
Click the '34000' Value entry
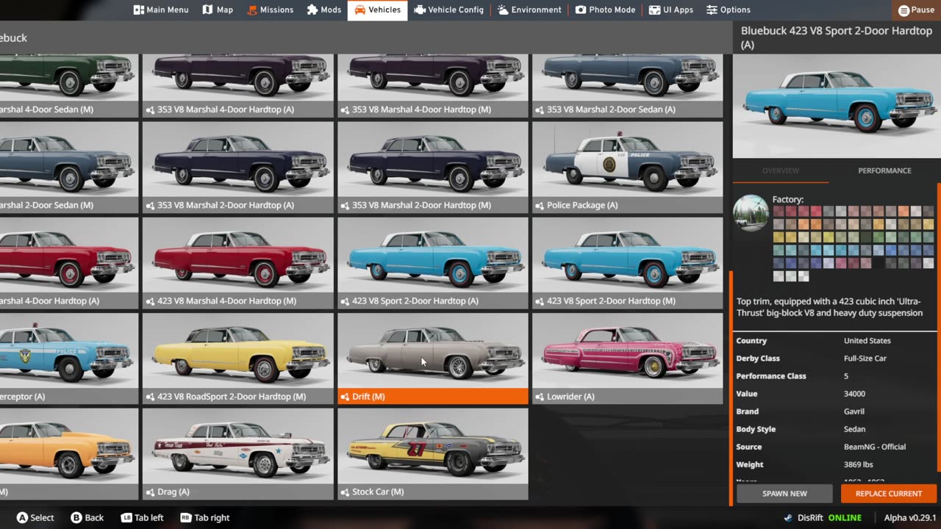coord(854,394)
